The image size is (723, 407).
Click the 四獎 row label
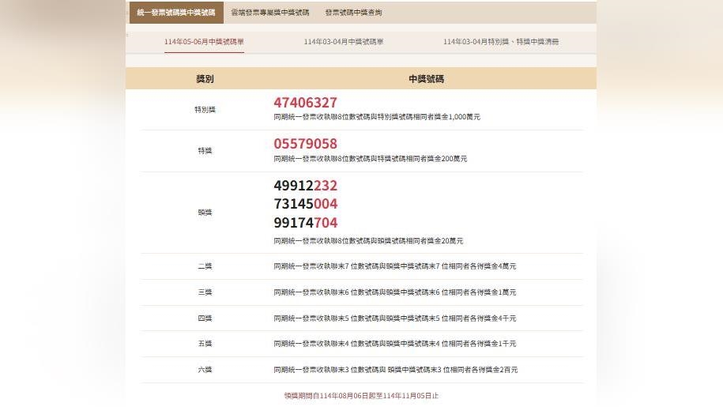pyautogui.click(x=205, y=318)
